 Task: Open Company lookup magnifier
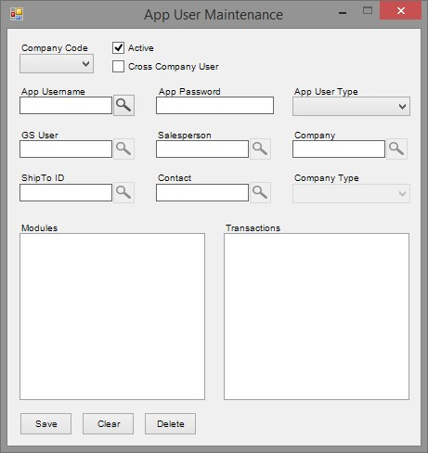(396, 149)
